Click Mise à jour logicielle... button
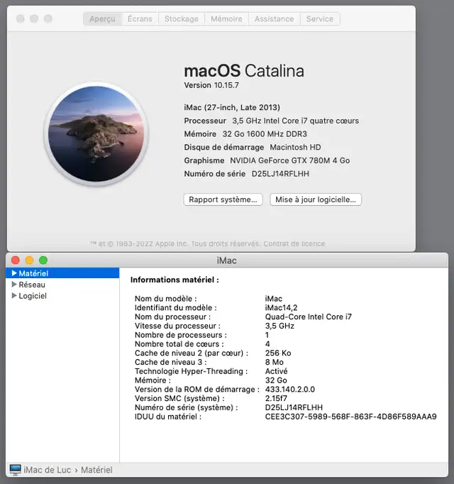The height and width of the screenshot is (484, 454). pyautogui.click(x=316, y=199)
